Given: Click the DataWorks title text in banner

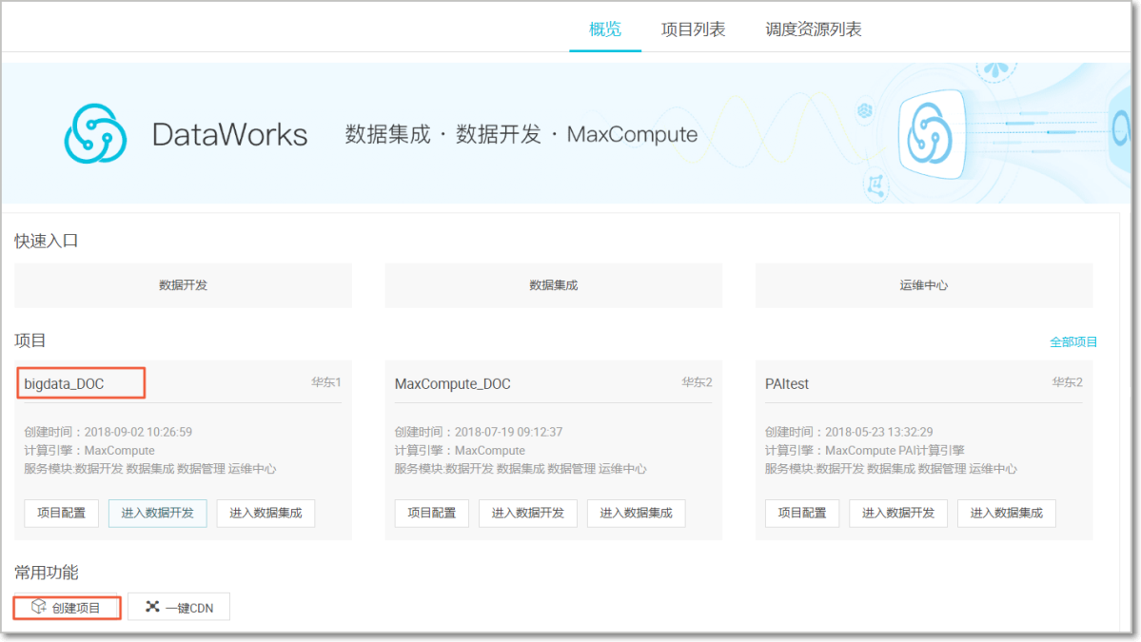Looking at the screenshot, I should (x=229, y=135).
